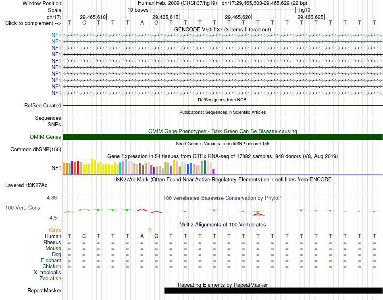The image size is (383, 300).
Task: Click the 'Chicken' alignment row label
Action: (52, 266)
